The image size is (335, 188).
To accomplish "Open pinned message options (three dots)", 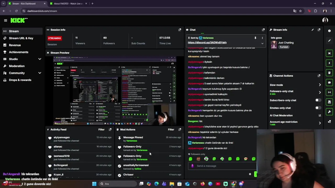I will click(x=262, y=38).
